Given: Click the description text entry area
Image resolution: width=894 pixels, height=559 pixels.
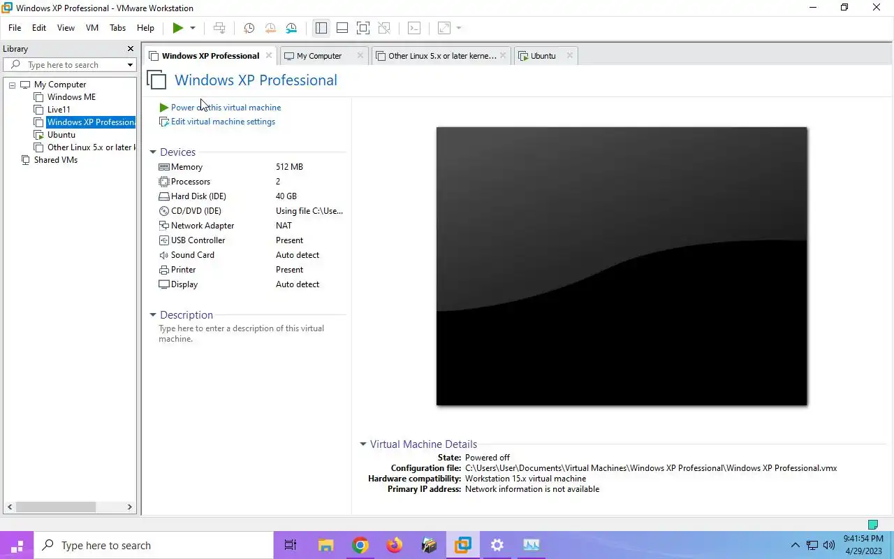Looking at the screenshot, I should click(242, 333).
